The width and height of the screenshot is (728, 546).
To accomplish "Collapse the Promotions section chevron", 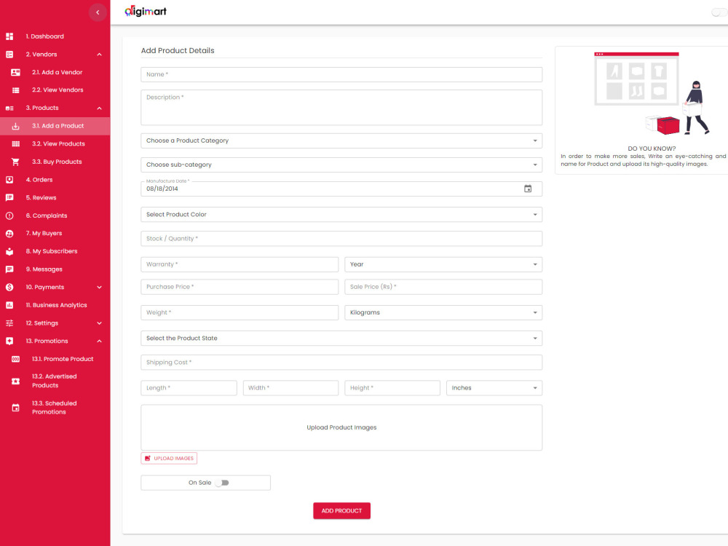I will [99, 341].
